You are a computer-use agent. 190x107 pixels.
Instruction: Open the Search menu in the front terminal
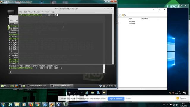[x=37, y=12]
